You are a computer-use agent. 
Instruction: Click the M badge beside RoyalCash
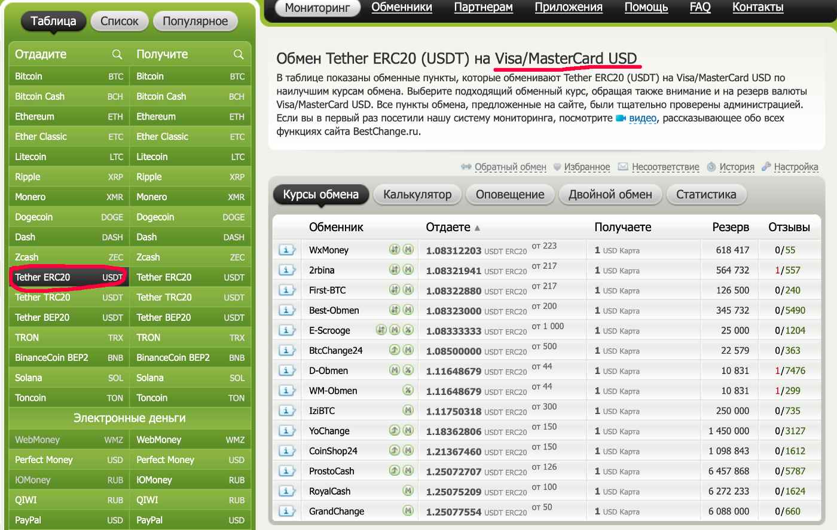pyautogui.click(x=408, y=491)
